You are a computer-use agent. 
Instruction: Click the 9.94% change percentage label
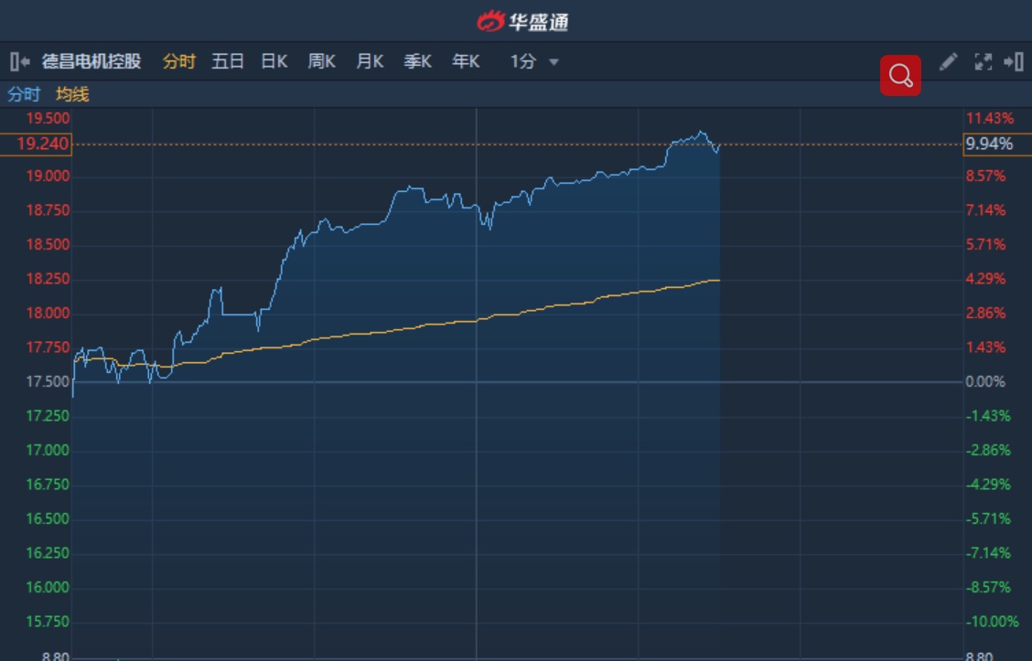989,144
